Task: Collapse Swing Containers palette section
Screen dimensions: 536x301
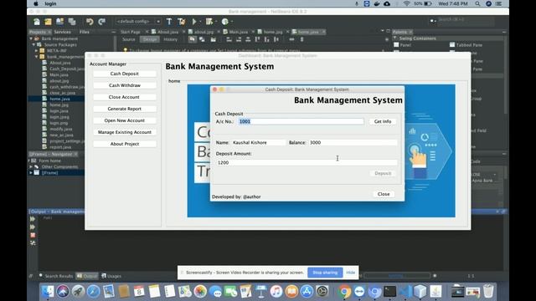Action: coord(395,38)
